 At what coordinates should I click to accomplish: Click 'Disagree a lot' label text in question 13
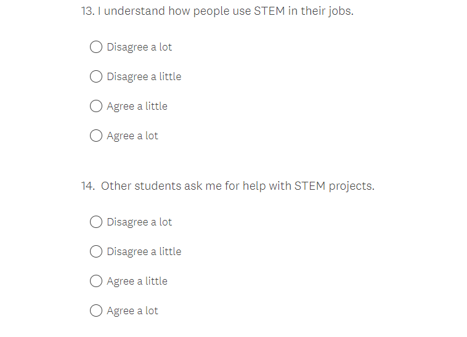(x=139, y=47)
